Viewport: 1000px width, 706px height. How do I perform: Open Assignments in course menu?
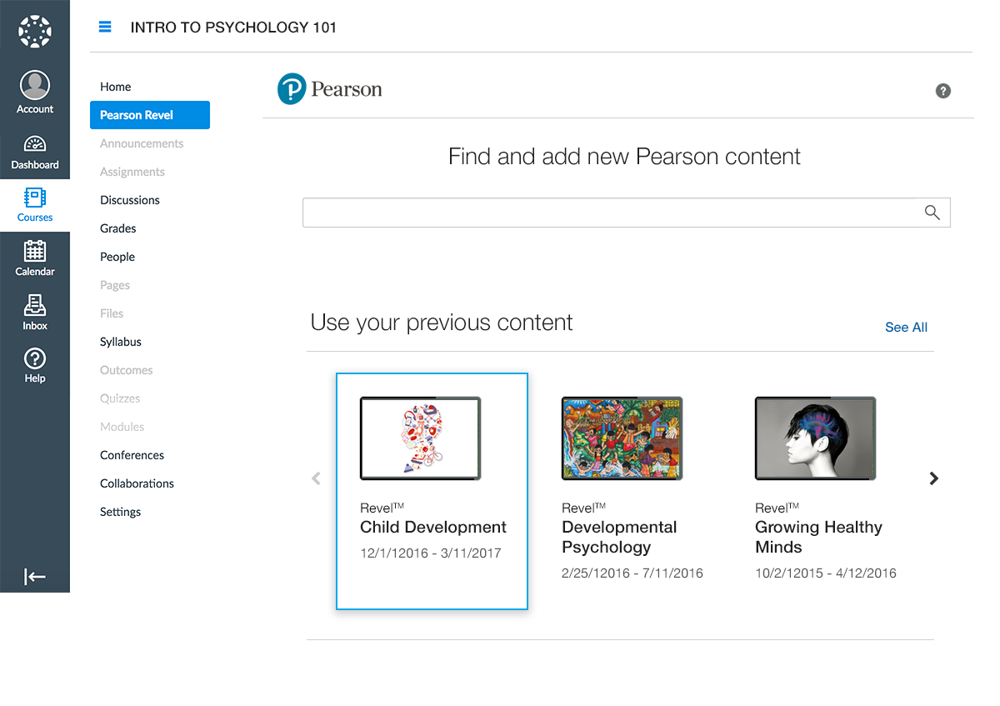(132, 172)
